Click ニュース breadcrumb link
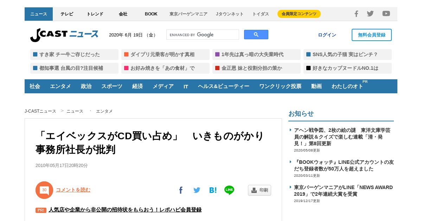Screen dimensions: 422x221 coord(75,111)
